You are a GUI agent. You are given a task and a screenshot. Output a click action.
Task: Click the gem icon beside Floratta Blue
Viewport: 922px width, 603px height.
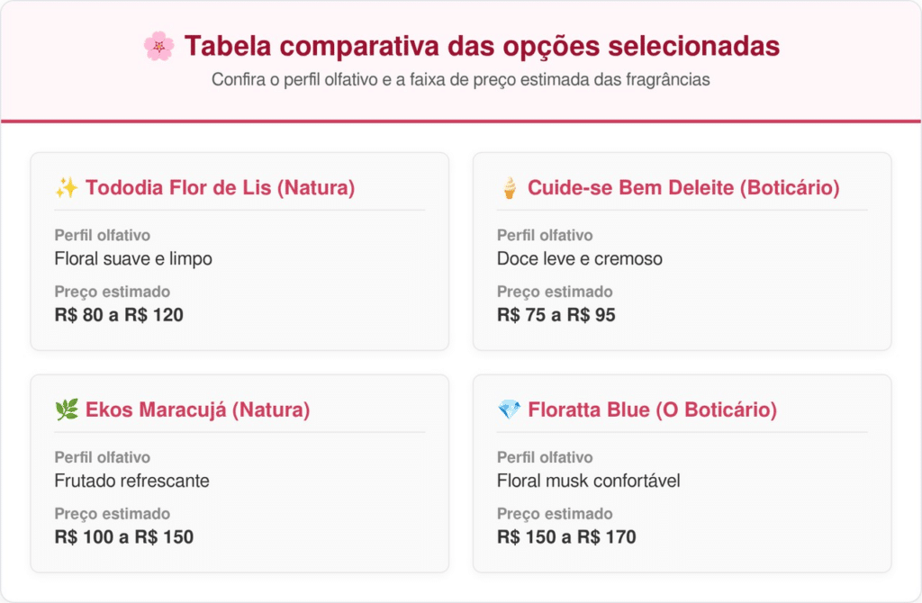click(x=510, y=410)
